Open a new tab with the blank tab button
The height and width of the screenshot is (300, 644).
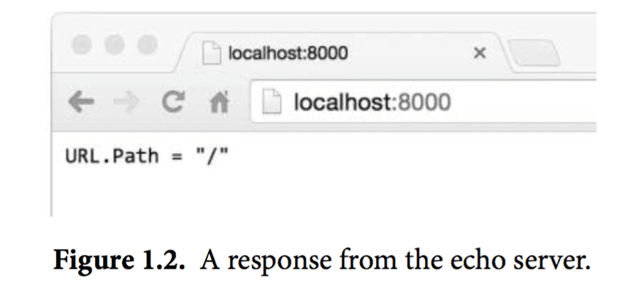pos(534,53)
